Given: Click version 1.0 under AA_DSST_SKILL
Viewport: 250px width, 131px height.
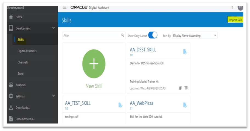Looking at the screenshot, I should pyautogui.click(x=131, y=55).
